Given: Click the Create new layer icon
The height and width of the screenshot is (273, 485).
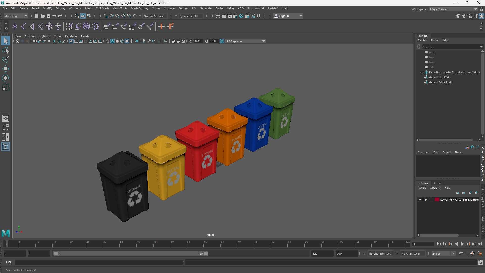Looking at the screenshot, I should point(470,193).
